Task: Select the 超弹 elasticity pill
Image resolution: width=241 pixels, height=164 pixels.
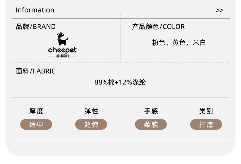Action: tap(91, 125)
